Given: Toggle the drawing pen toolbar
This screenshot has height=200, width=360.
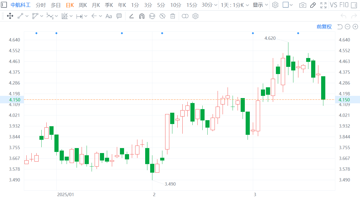Looking at the screenshot, I should [313, 5].
